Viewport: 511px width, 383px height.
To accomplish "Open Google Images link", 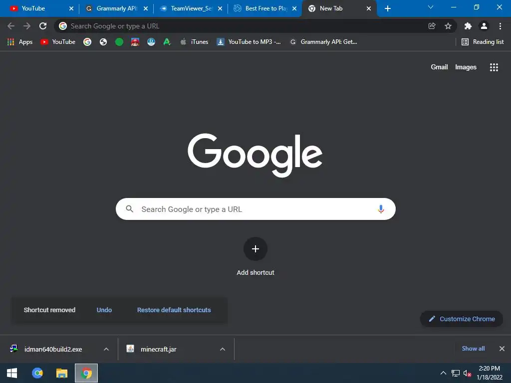I will pyautogui.click(x=466, y=67).
